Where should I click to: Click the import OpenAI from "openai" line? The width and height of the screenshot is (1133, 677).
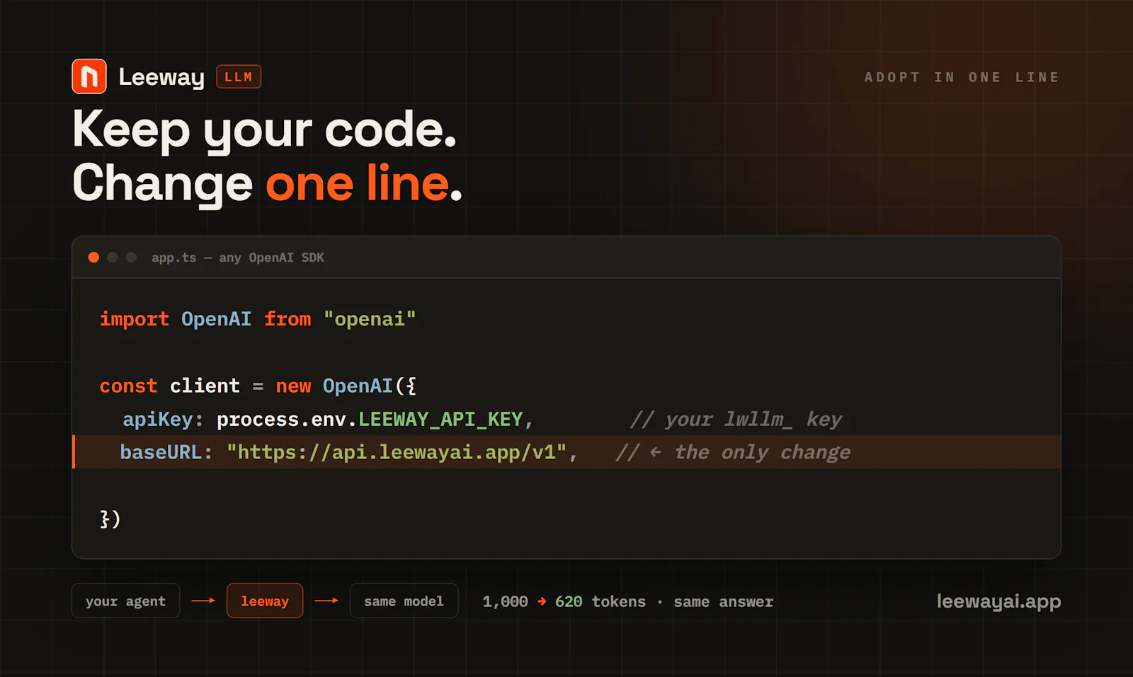[258, 319]
